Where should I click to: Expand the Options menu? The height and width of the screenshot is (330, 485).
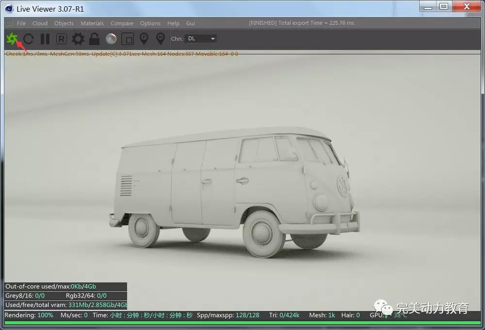[150, 23]
